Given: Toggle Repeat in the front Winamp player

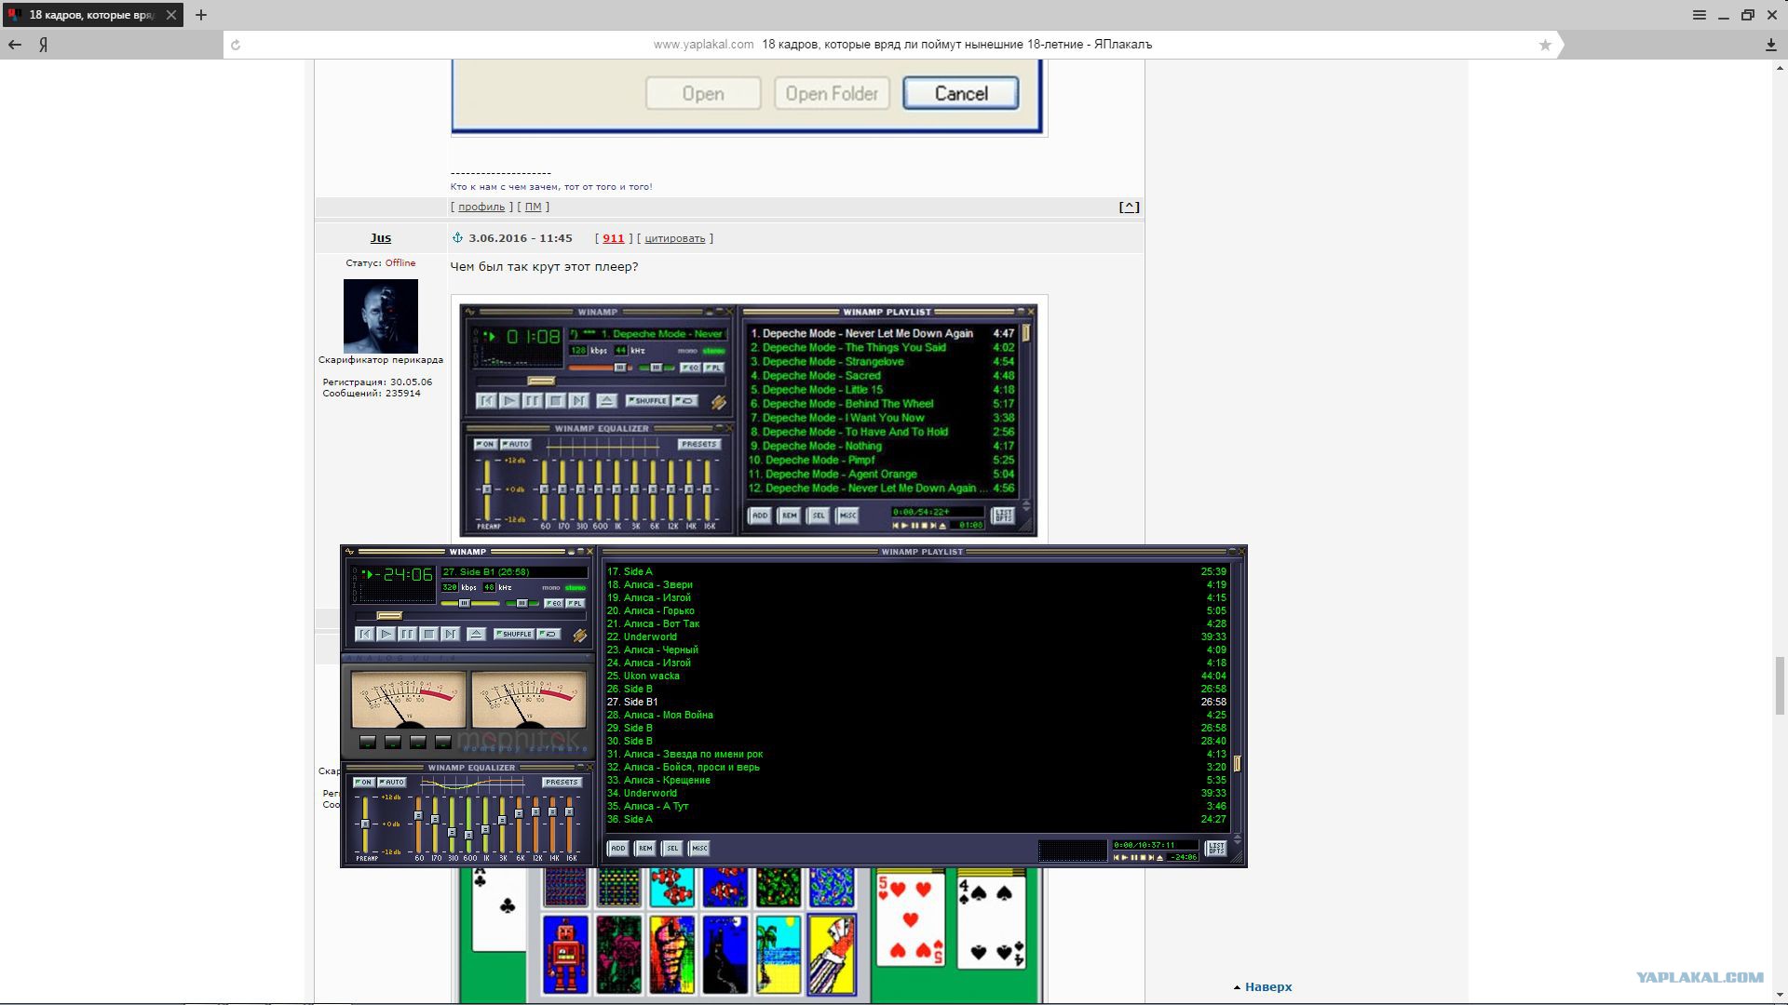Looking at the screenshot, I should [x=549, y=634].
